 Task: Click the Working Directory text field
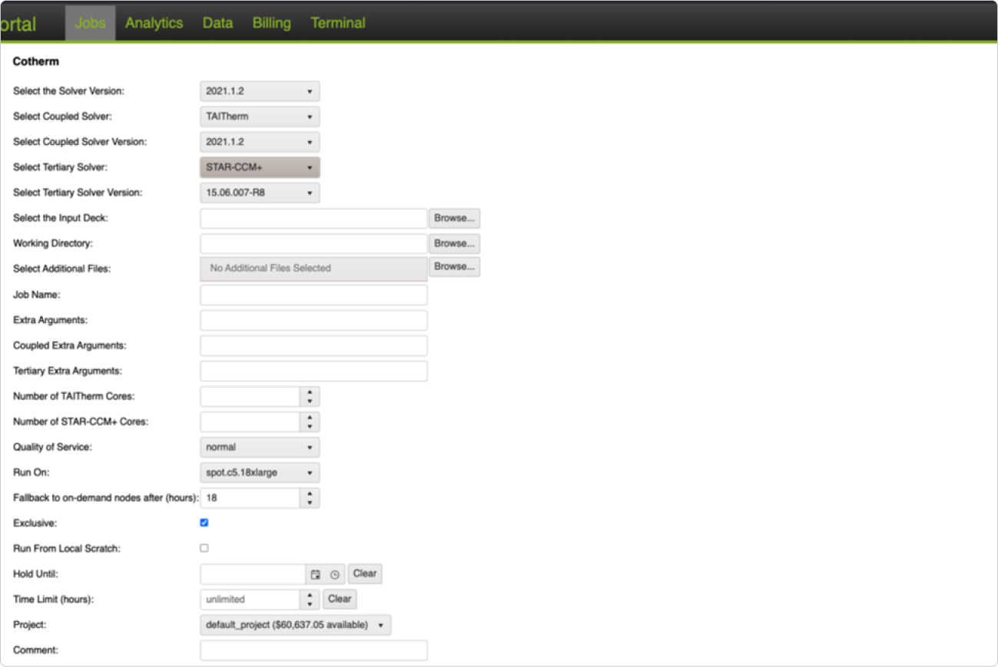pyautogui.click(x=313, y=243)
